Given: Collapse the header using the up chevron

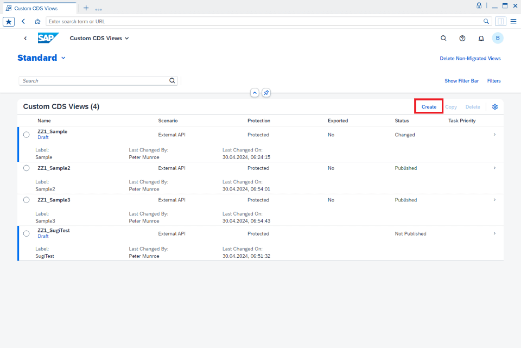Looking at the screenshot, I should 255,93.
